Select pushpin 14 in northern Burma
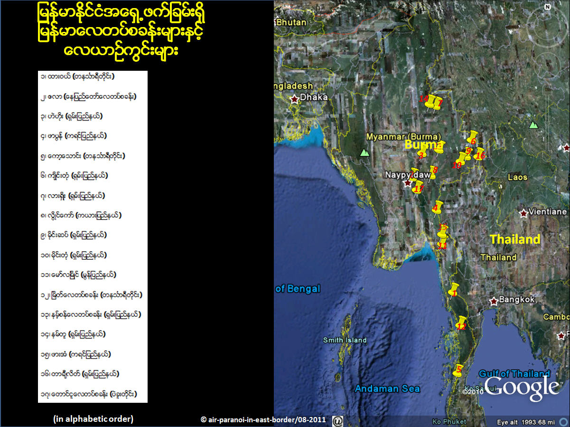 tap(430, 102)
